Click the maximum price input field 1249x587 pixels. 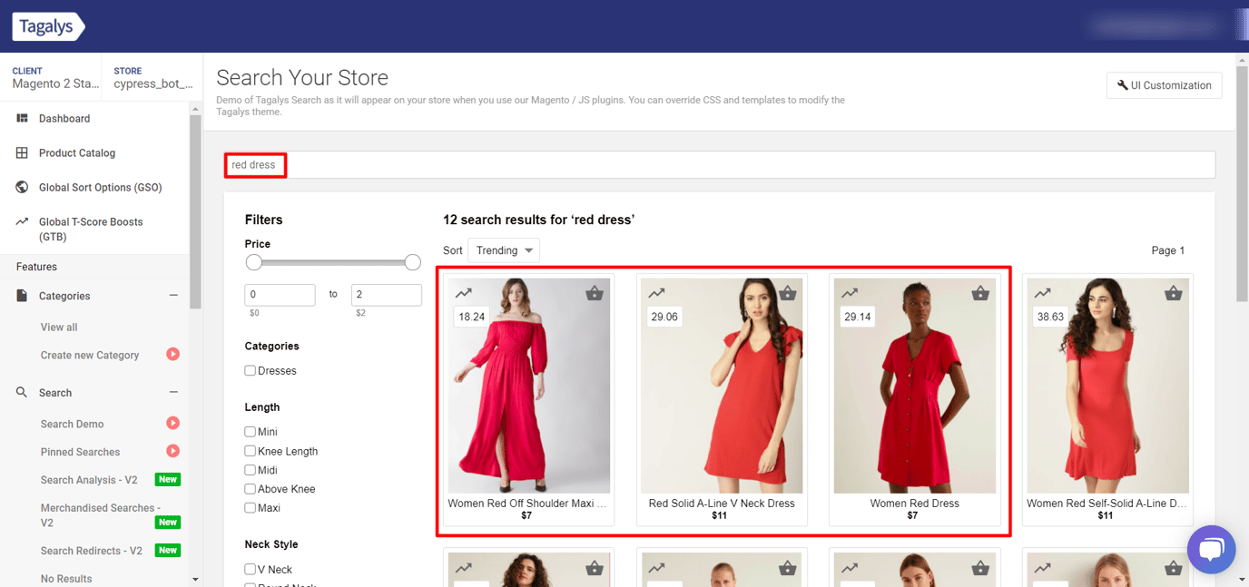pos(387,295)
